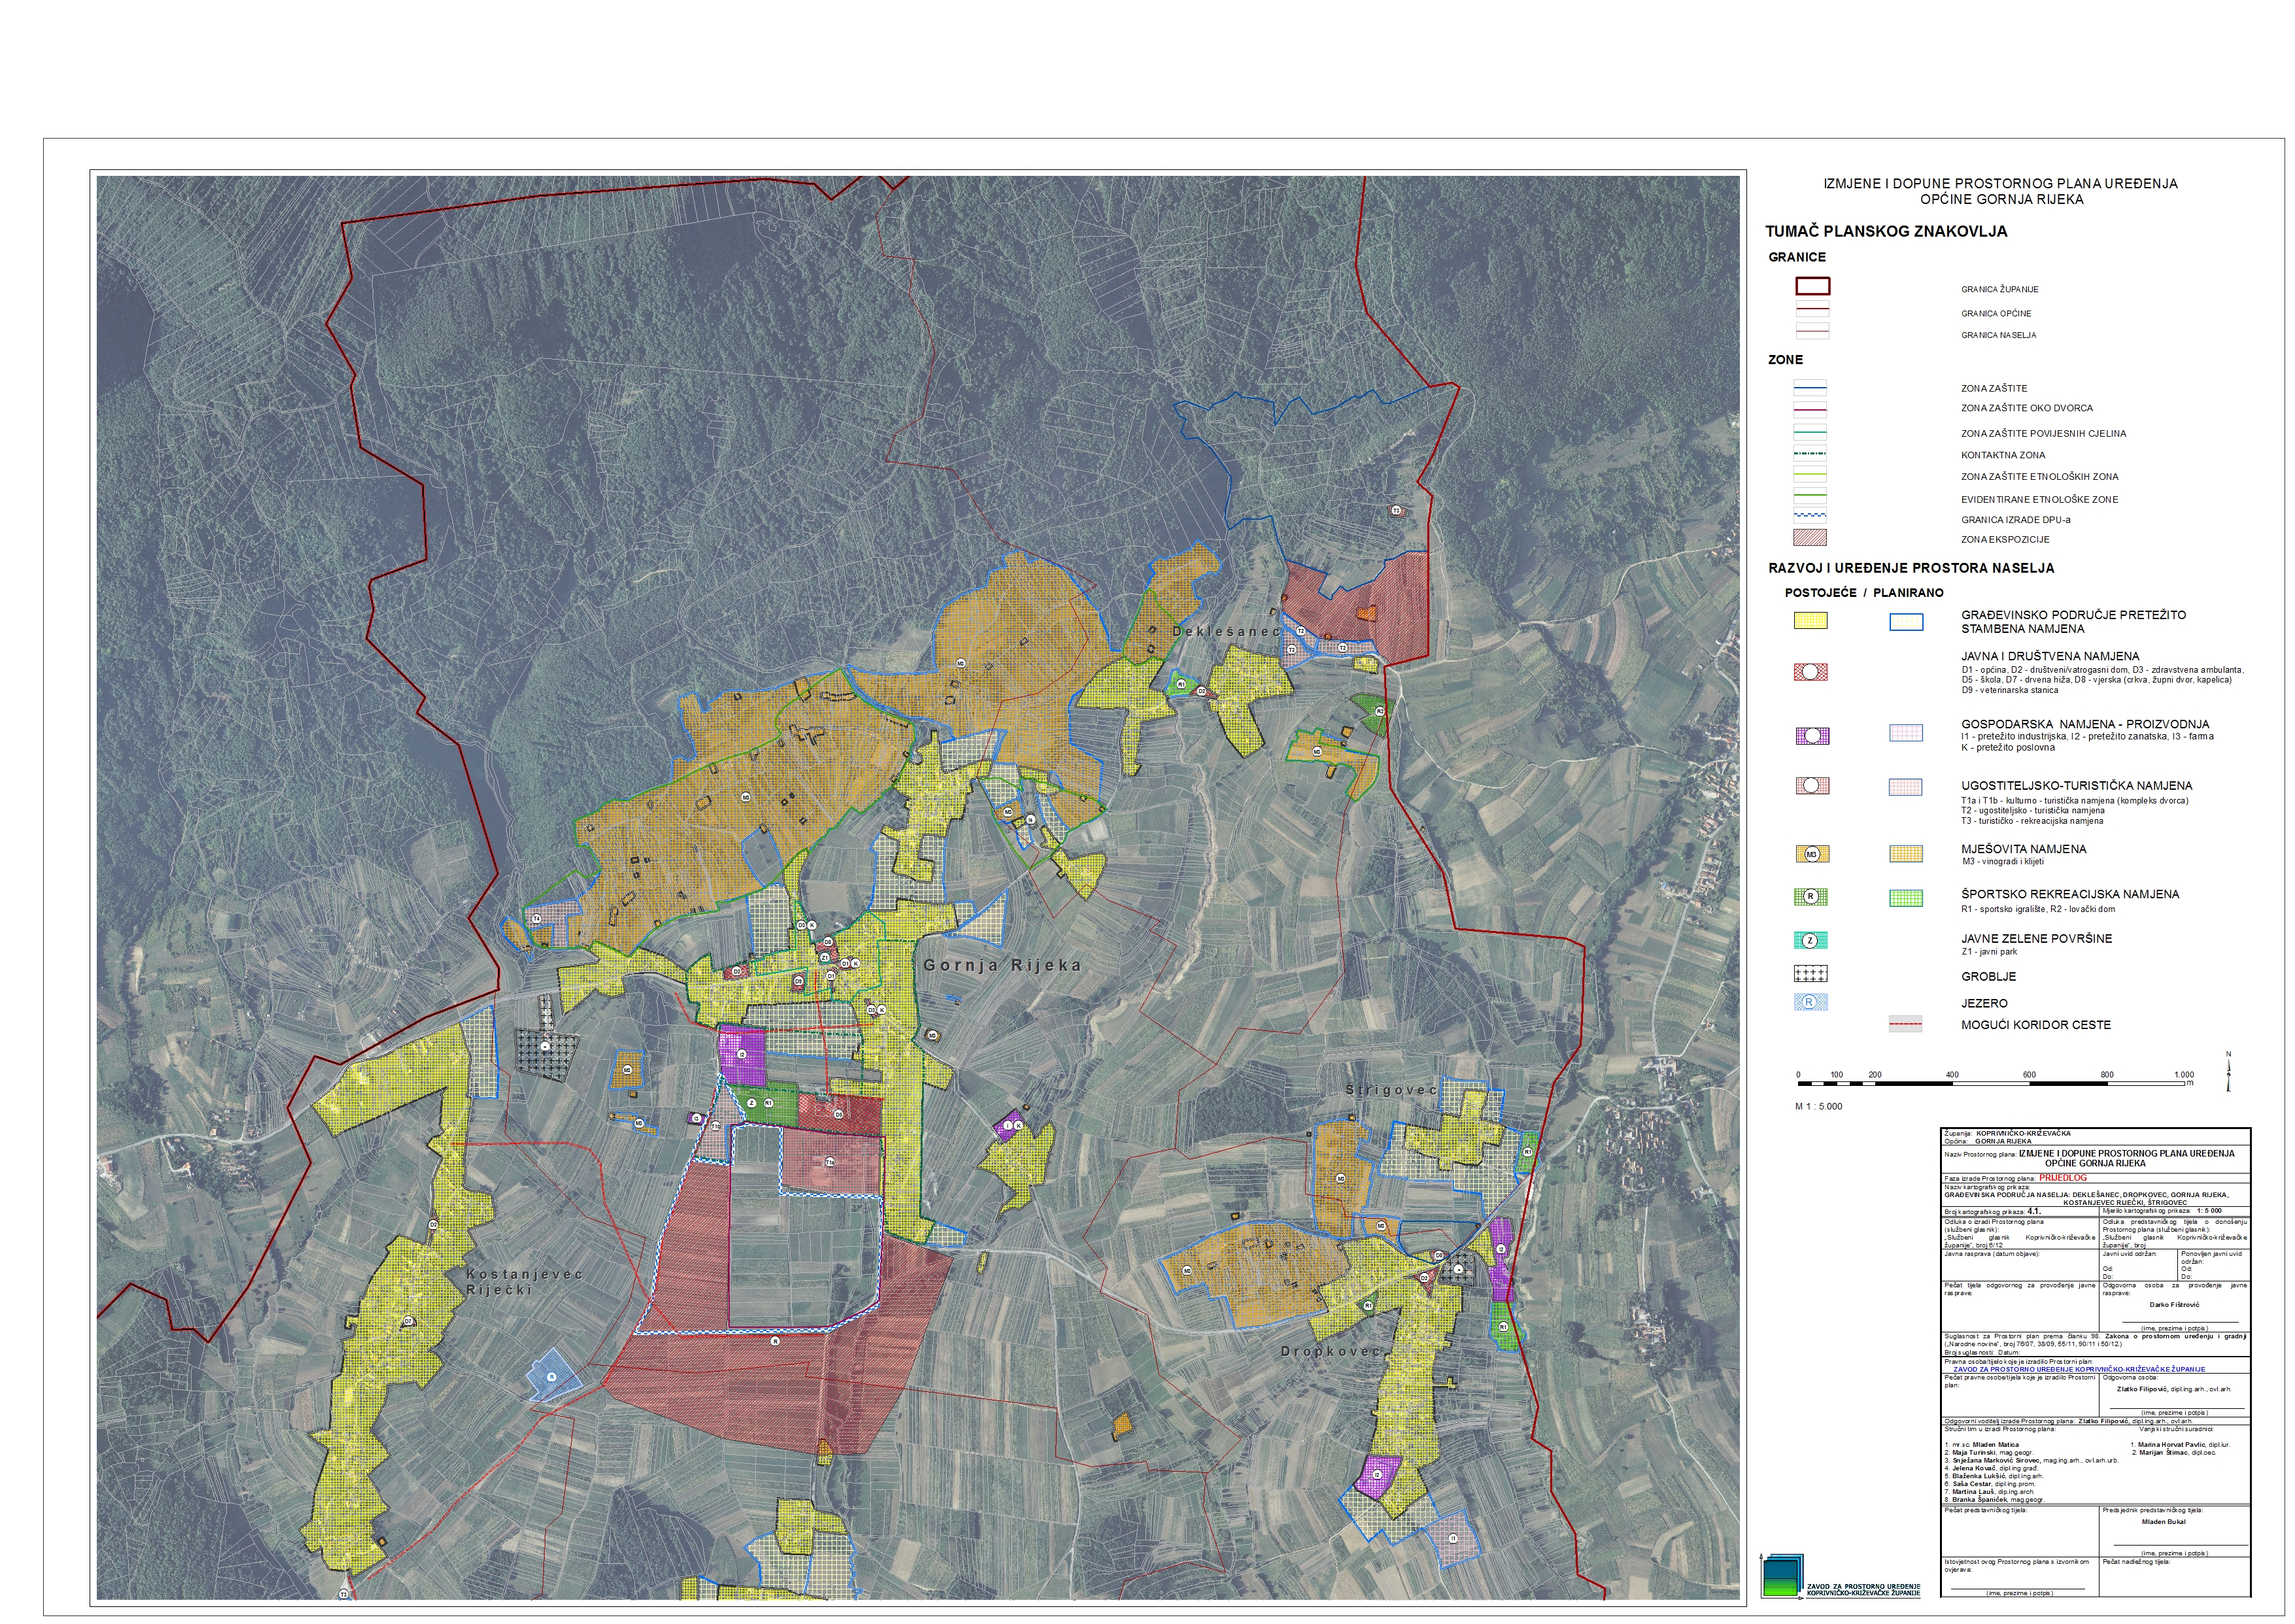This screenshot has width=2295, height=1624.
Task: Click the Zona zaštite povijesnih cjelina label
Action: 2044,433
